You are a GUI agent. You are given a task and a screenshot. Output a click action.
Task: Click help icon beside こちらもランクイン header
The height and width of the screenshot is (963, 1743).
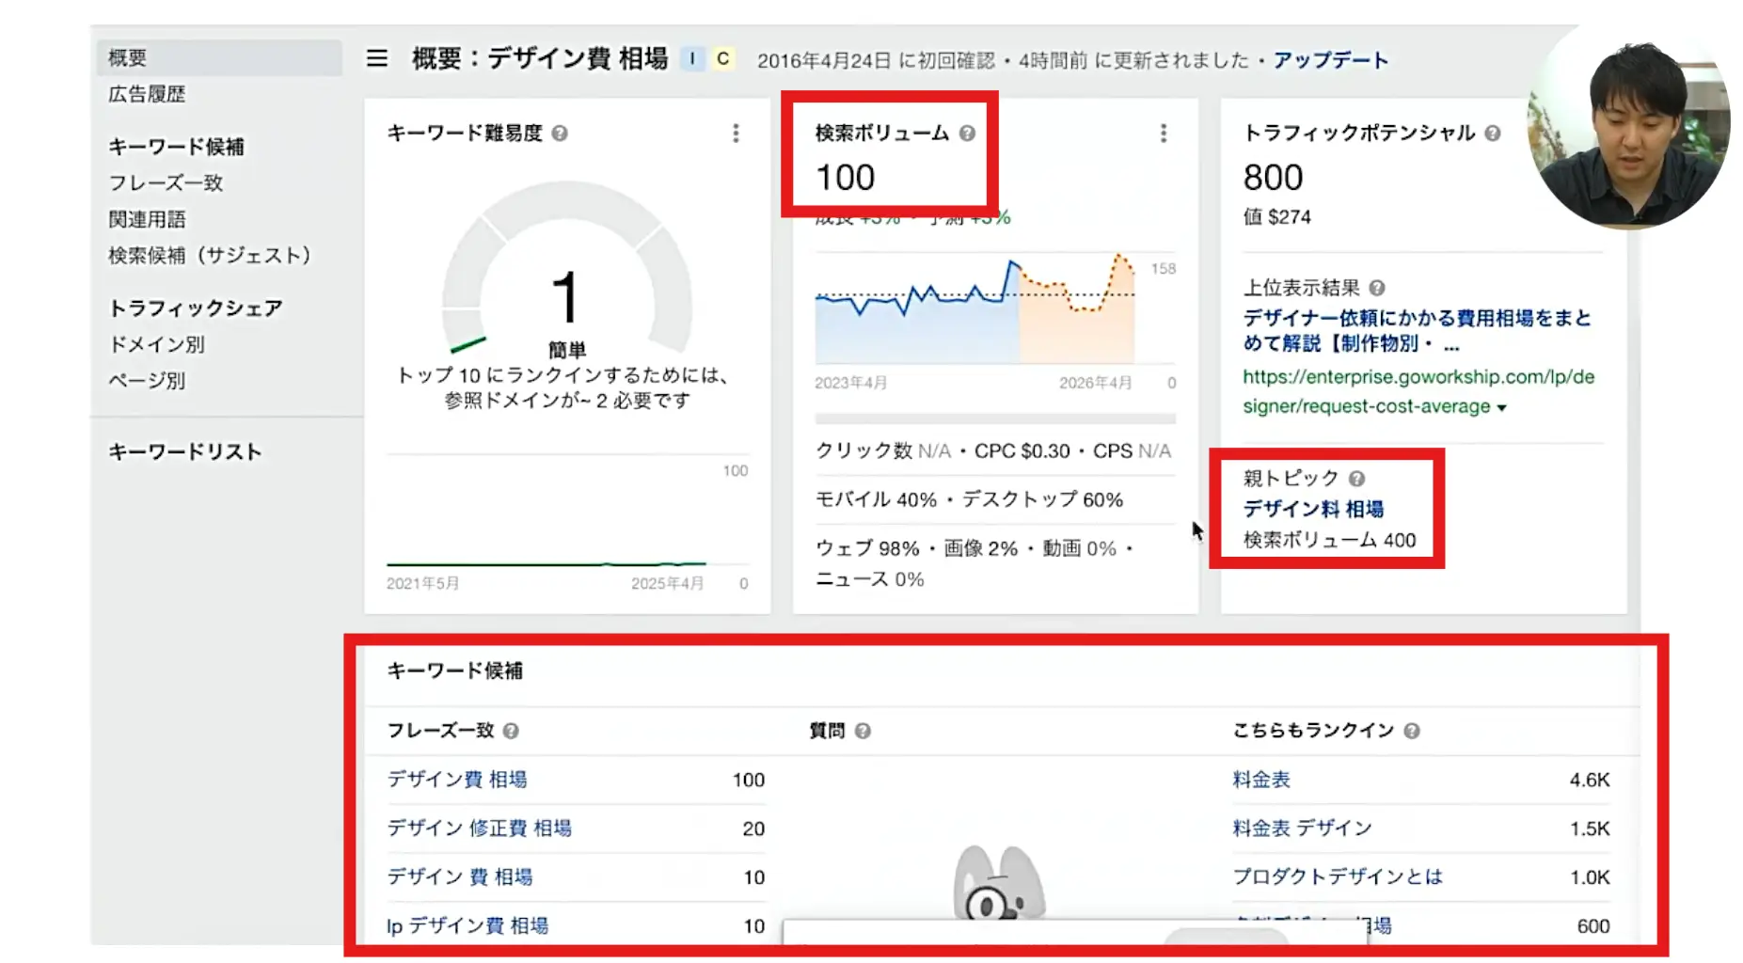point(1411,731)
